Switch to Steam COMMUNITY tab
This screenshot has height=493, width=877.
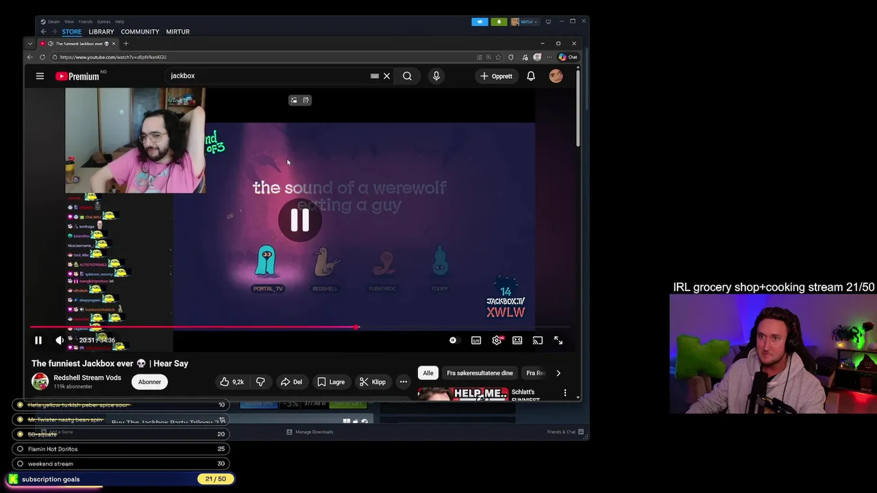pyautogui.click(x=140, y=31)
